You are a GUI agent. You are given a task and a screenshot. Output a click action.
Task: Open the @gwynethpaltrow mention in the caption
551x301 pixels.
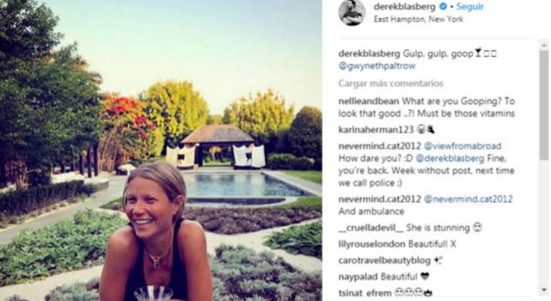pyautogui.click(x=376, y=66)
